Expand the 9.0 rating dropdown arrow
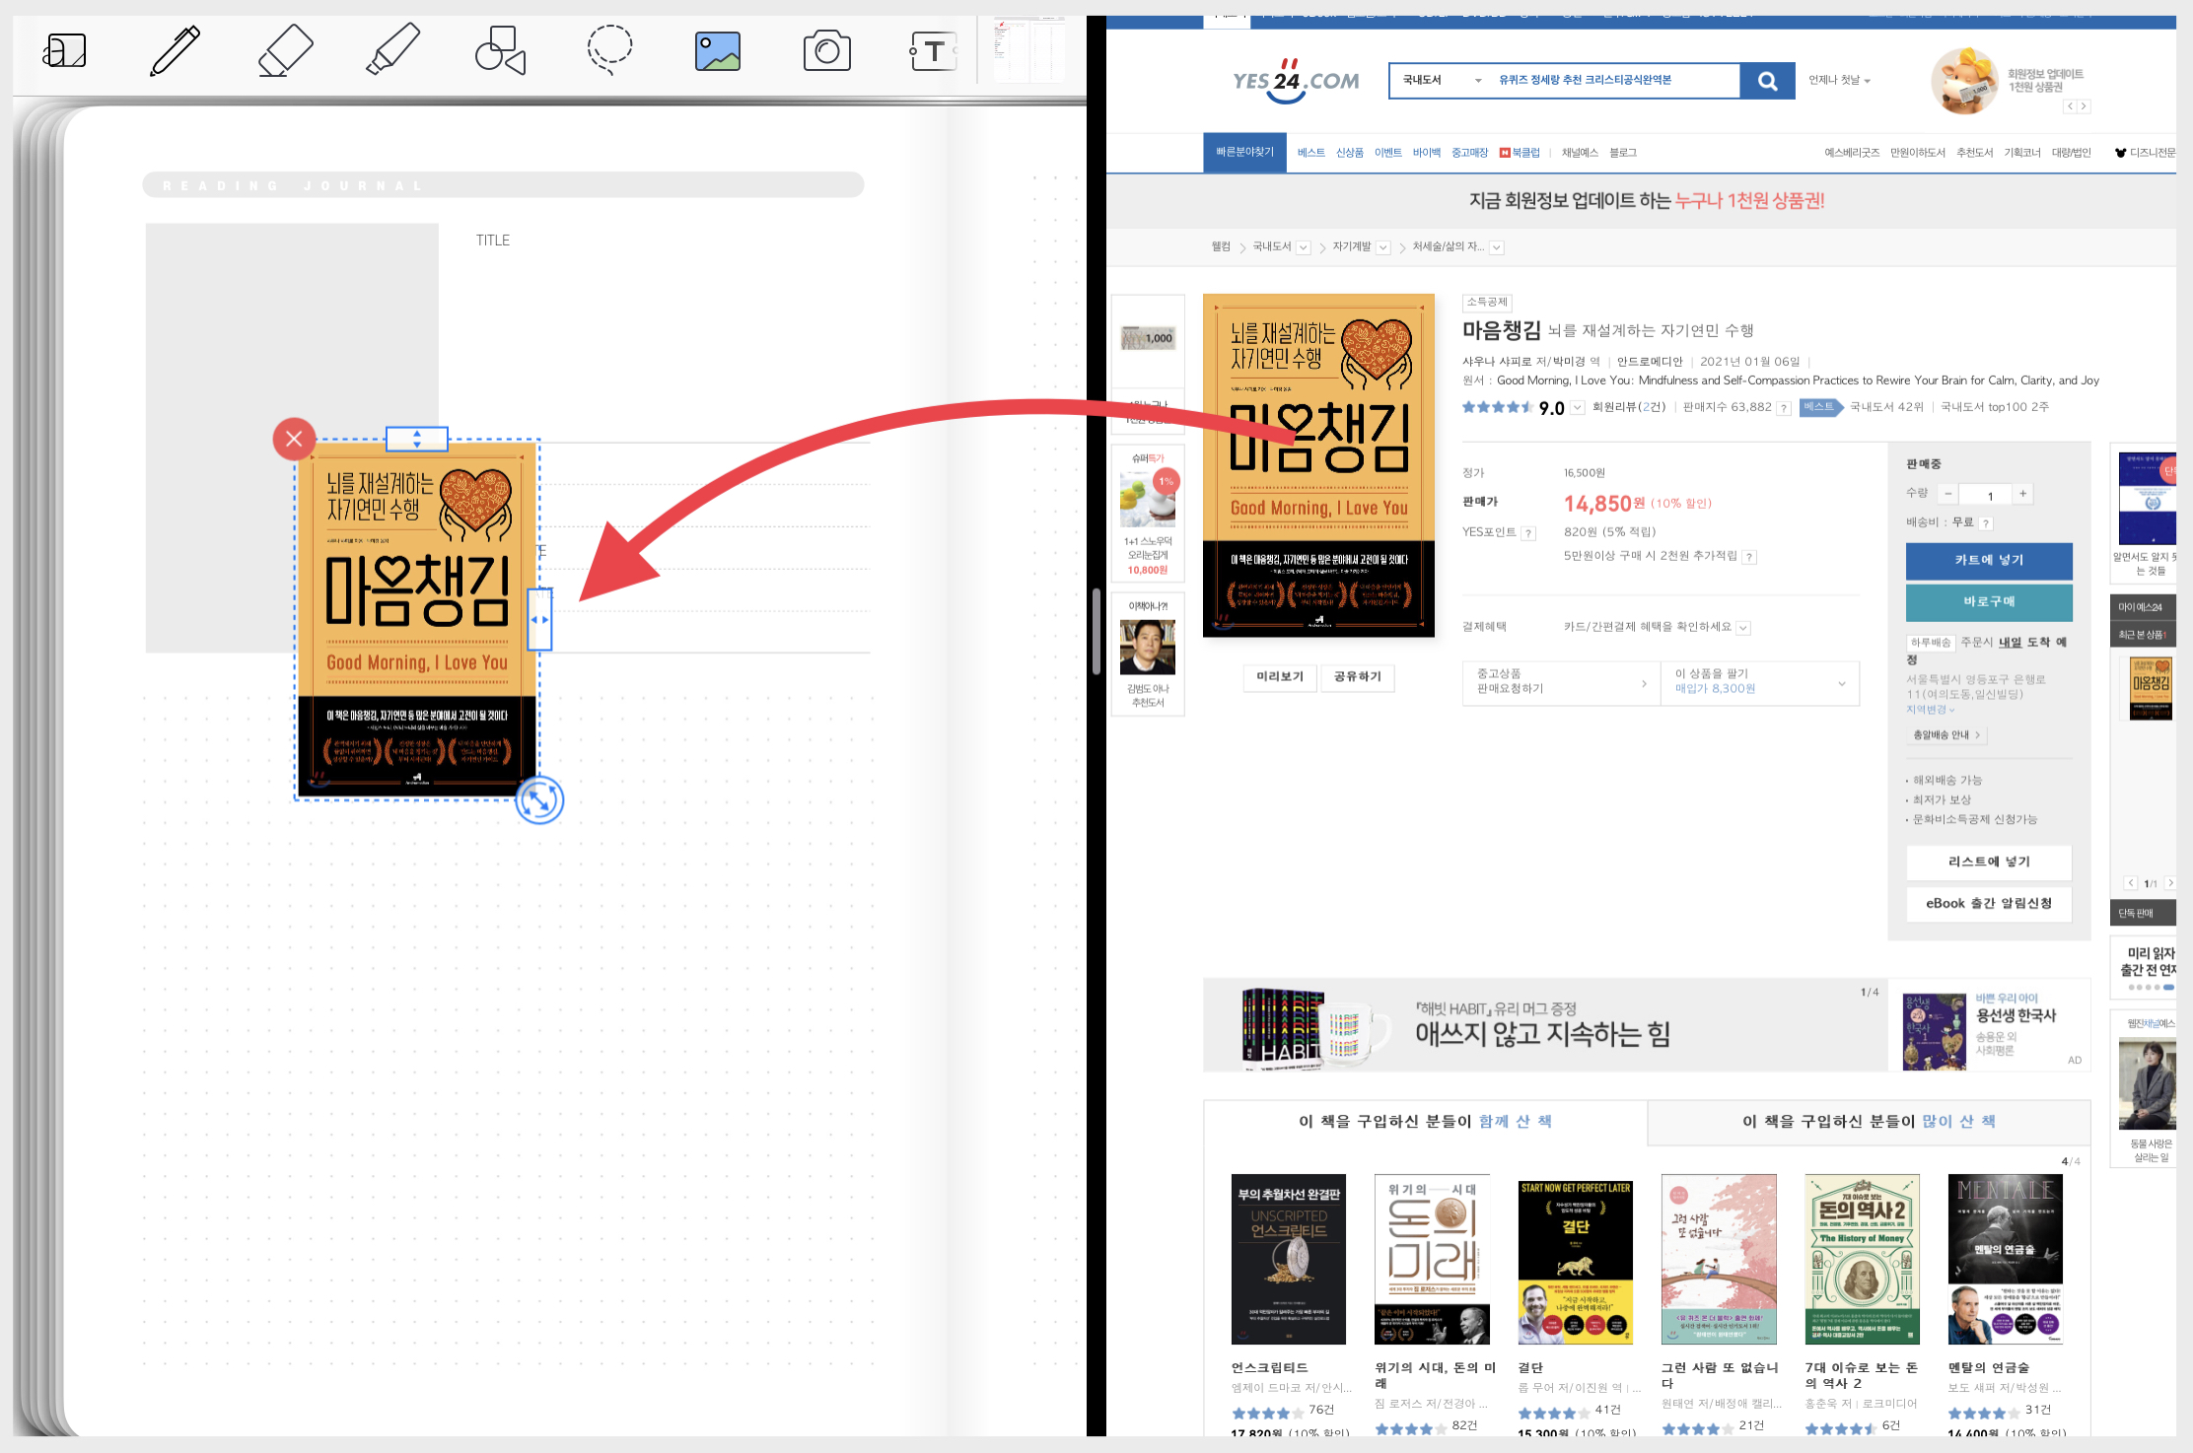Screen dimensions: 2193x1453 (1578, 407)
